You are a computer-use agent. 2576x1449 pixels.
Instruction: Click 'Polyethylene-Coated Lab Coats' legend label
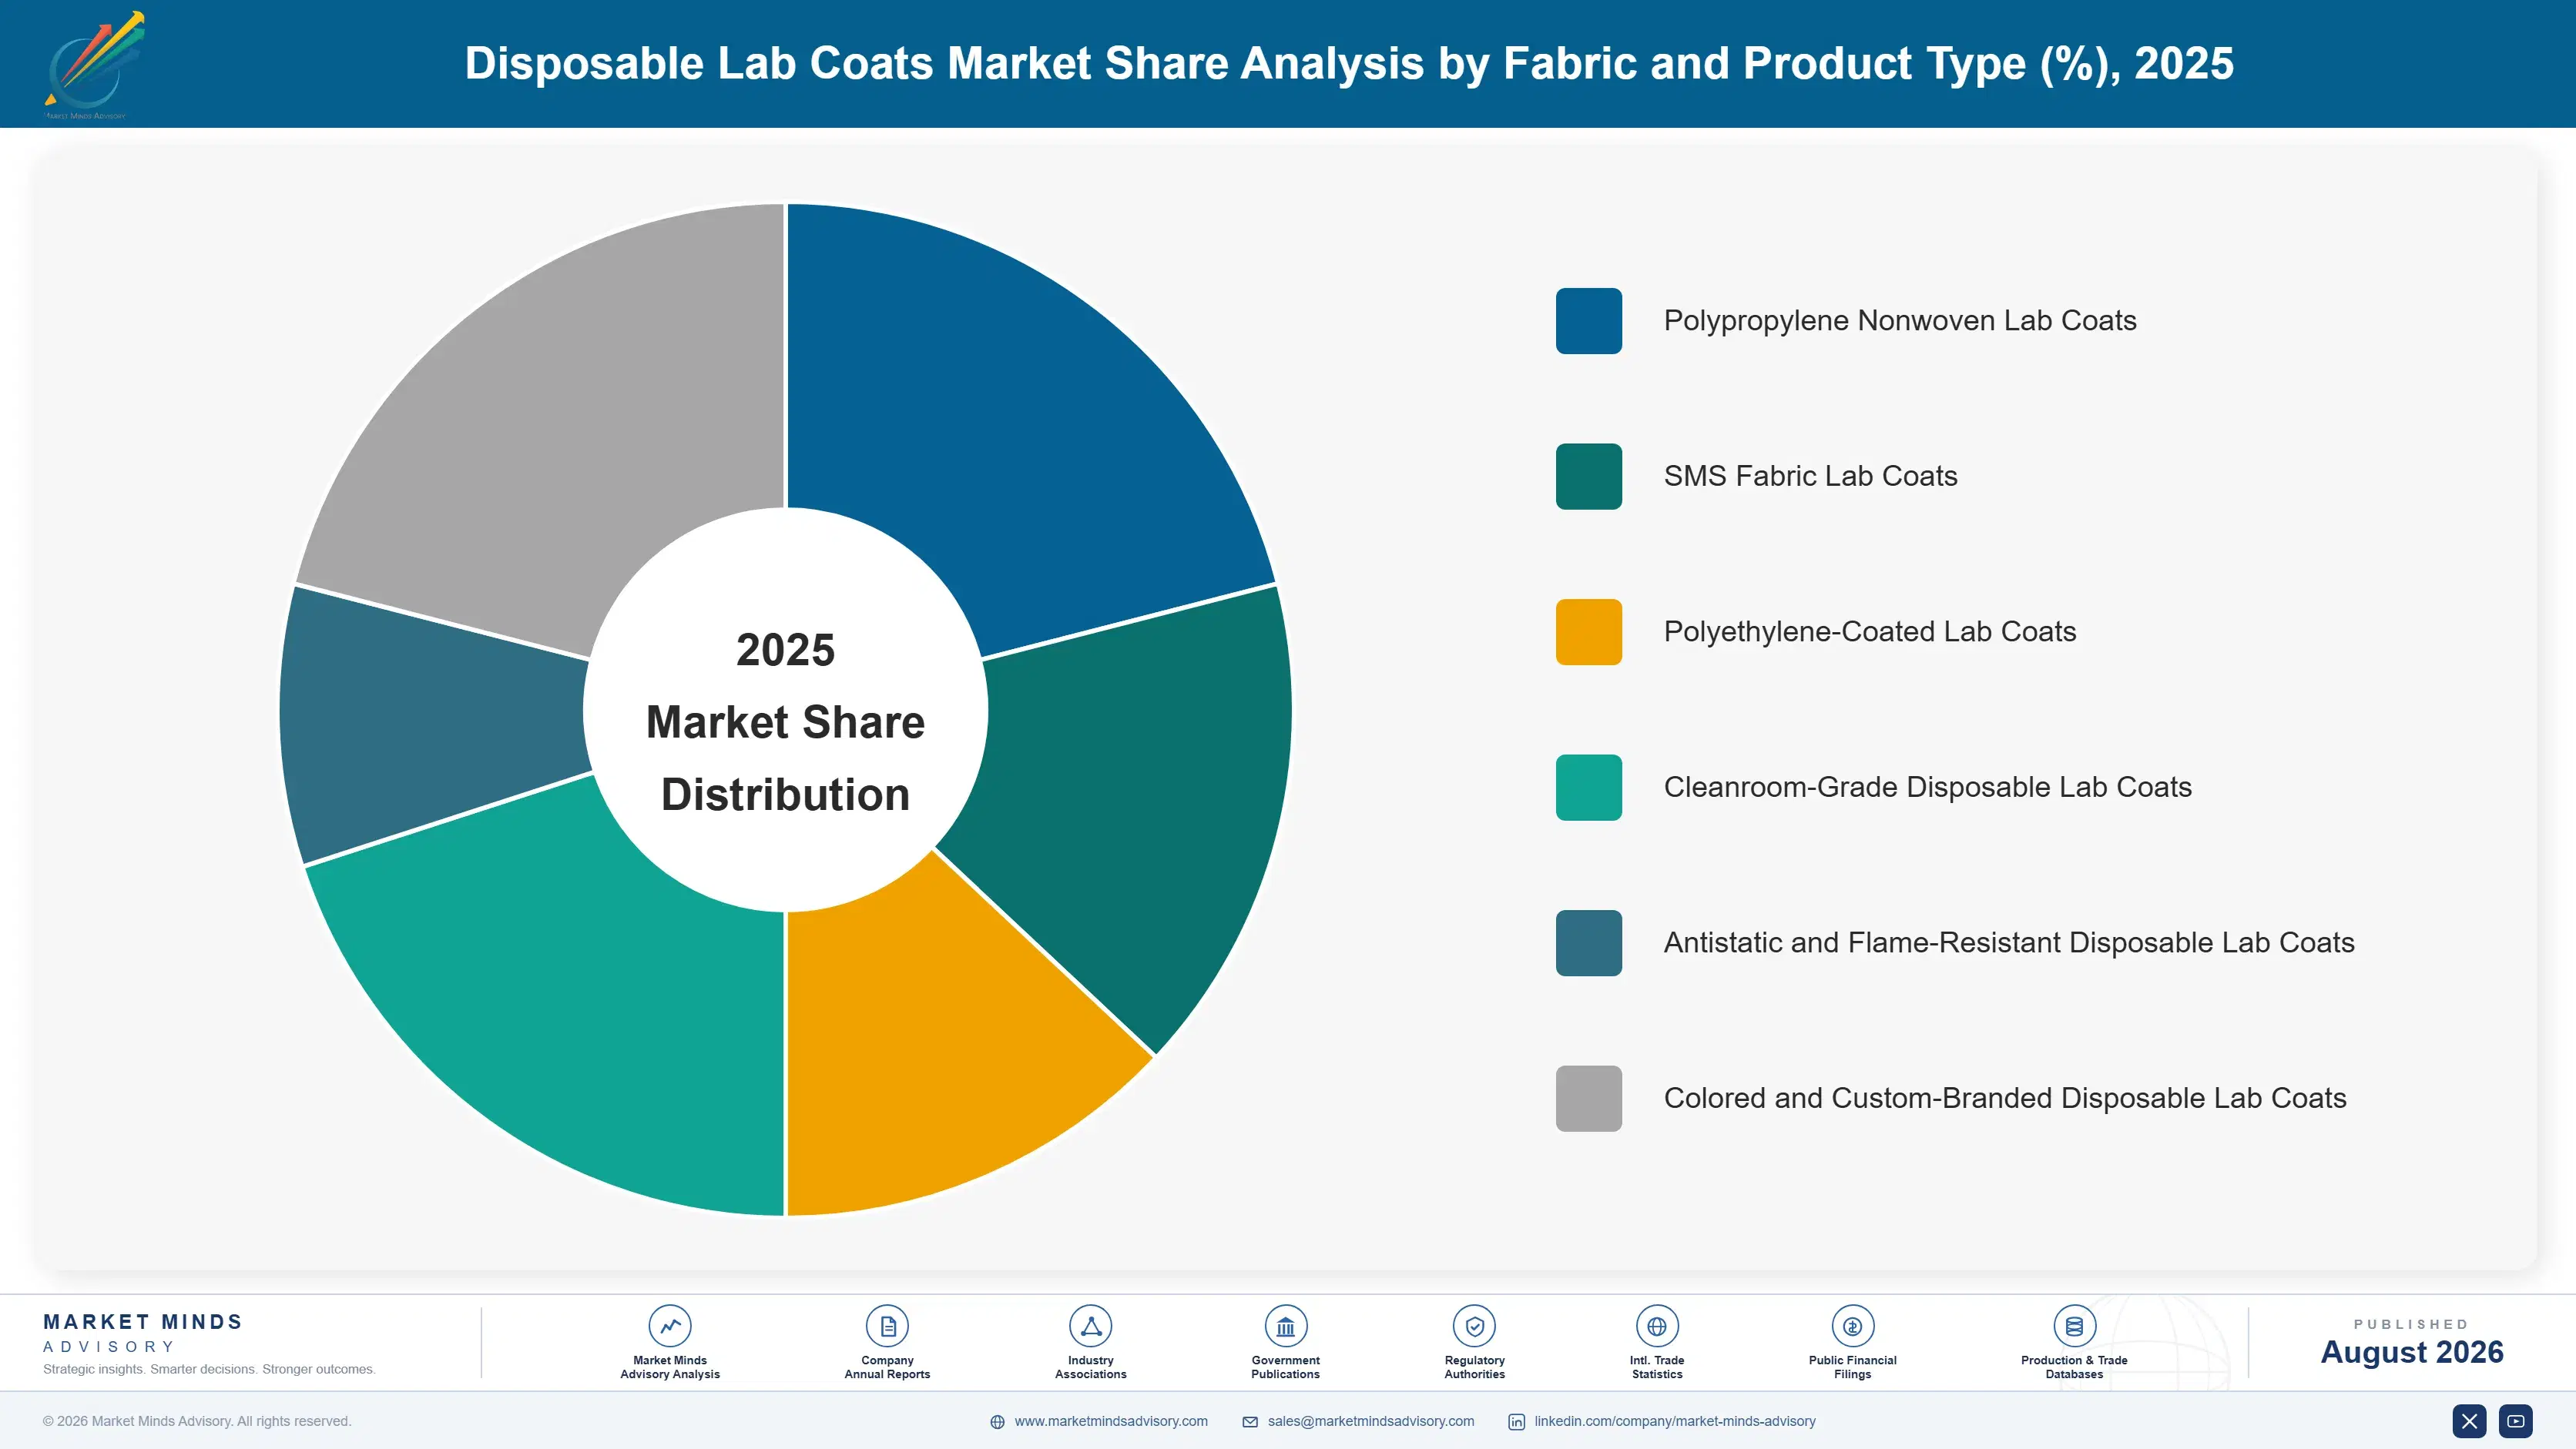pyautogui.click(x=1870, y=631)
